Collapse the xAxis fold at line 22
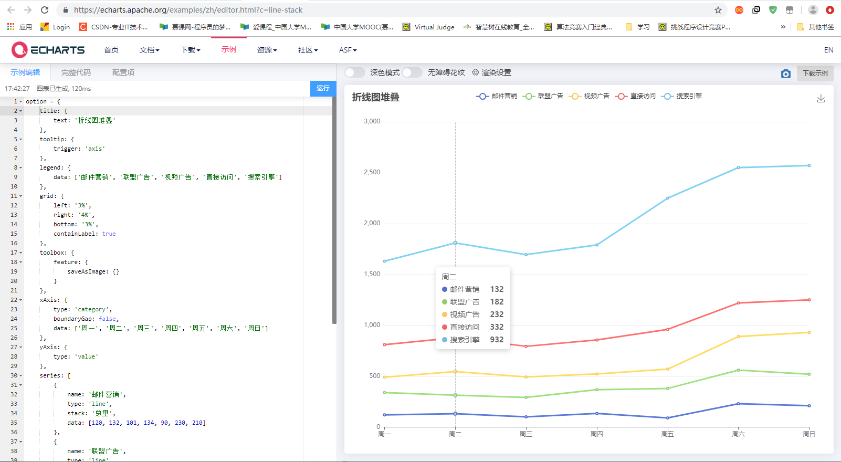This screenshot has height=462, width=841. point(21,300)
